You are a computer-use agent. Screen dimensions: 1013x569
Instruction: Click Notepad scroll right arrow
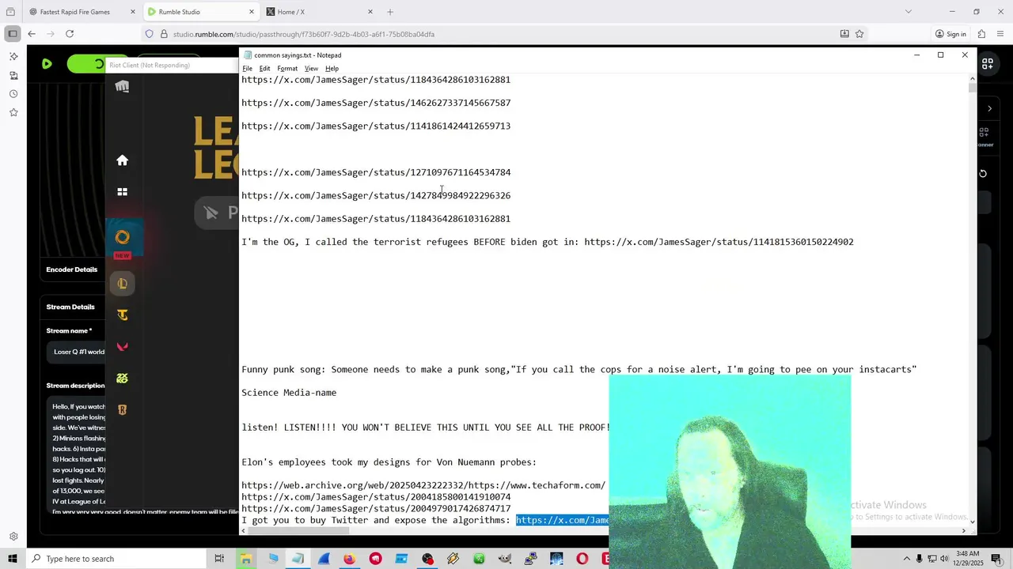coord(964,531)
